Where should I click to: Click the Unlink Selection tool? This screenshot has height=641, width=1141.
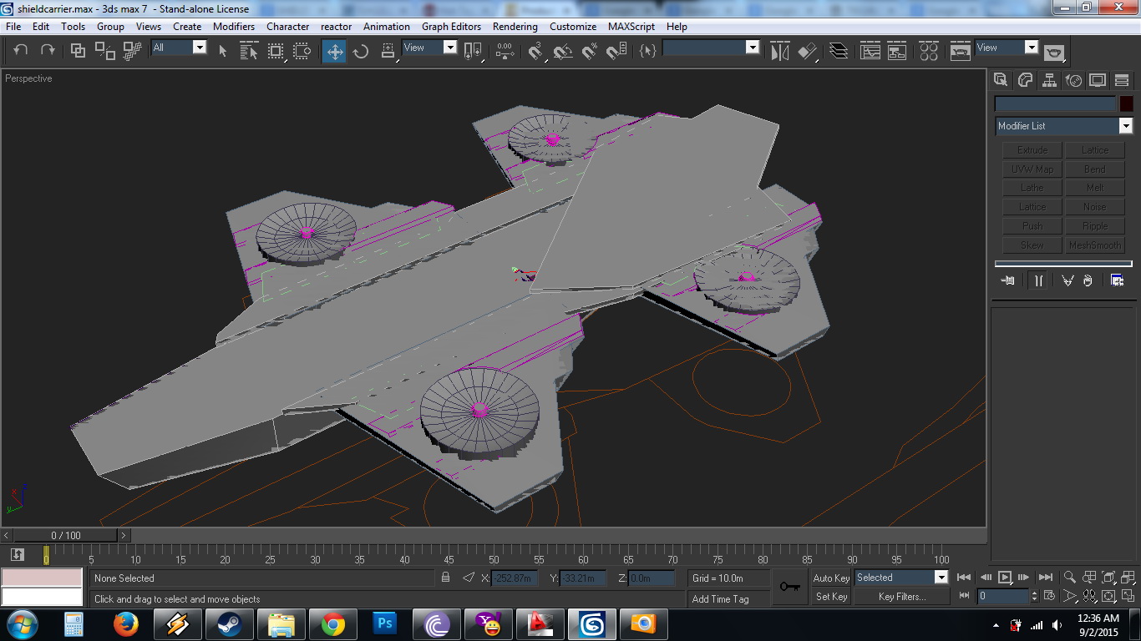[x=105, y=51]
